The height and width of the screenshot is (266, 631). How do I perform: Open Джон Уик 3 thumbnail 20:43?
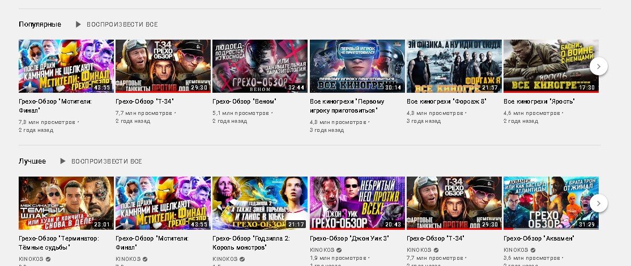click(x=357, y=203)
